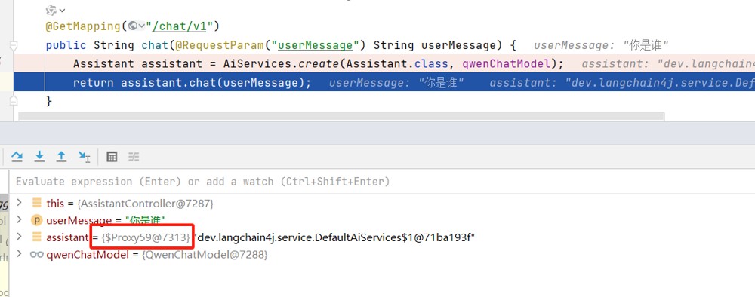
Task: Click the orange parameter icon beside userMessage
Action: click(36, 220)
